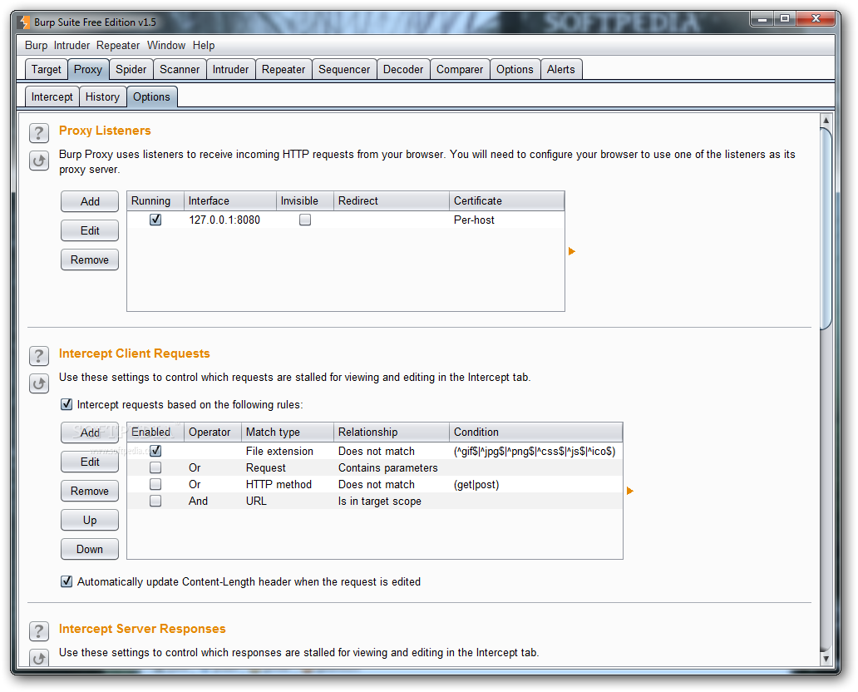This screenshot has width=858, height=692.
Task: Select the Proxy tool tab
Action: (x=88, y=70)
